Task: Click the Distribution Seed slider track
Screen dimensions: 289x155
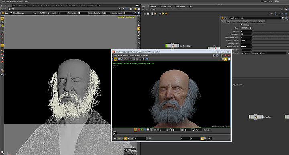Action: [271, 37]
